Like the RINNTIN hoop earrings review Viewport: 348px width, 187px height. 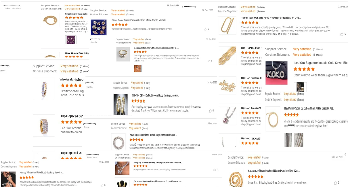point(211,111)
